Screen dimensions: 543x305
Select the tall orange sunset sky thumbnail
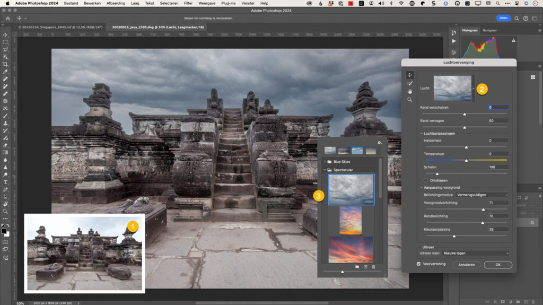tap(351, 221)
